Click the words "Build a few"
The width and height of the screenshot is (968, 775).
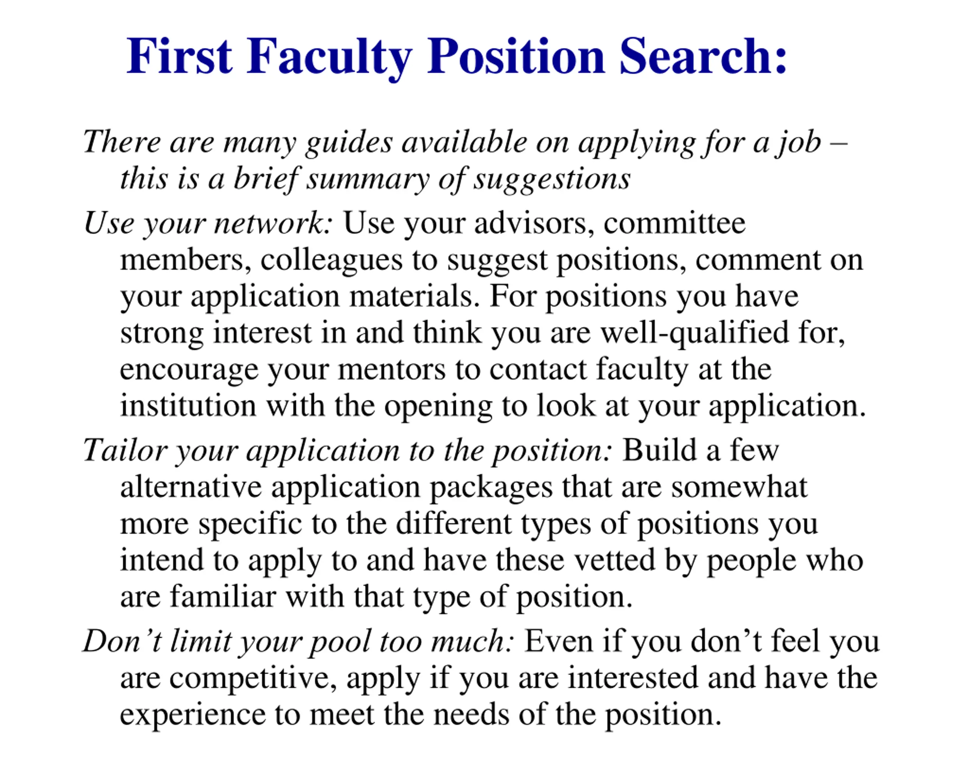point(700,450)
